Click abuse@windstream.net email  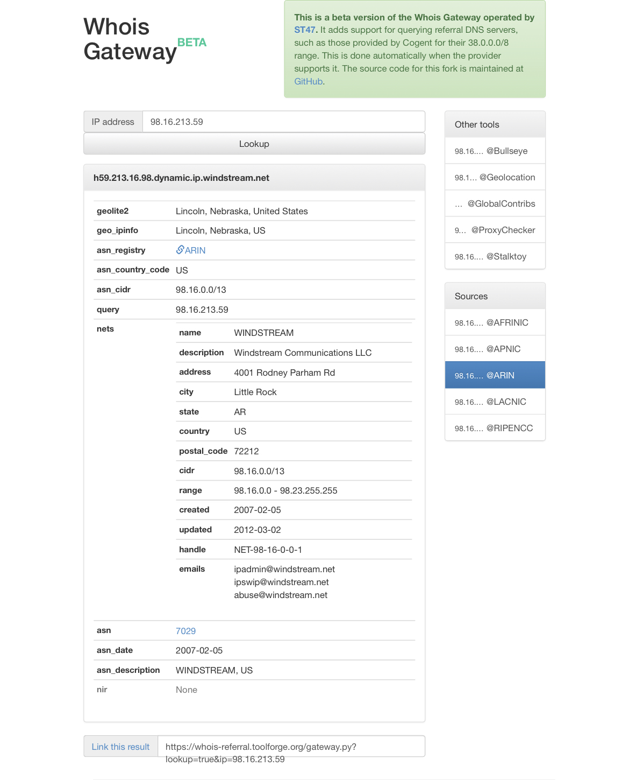click(x=281, y=595)
